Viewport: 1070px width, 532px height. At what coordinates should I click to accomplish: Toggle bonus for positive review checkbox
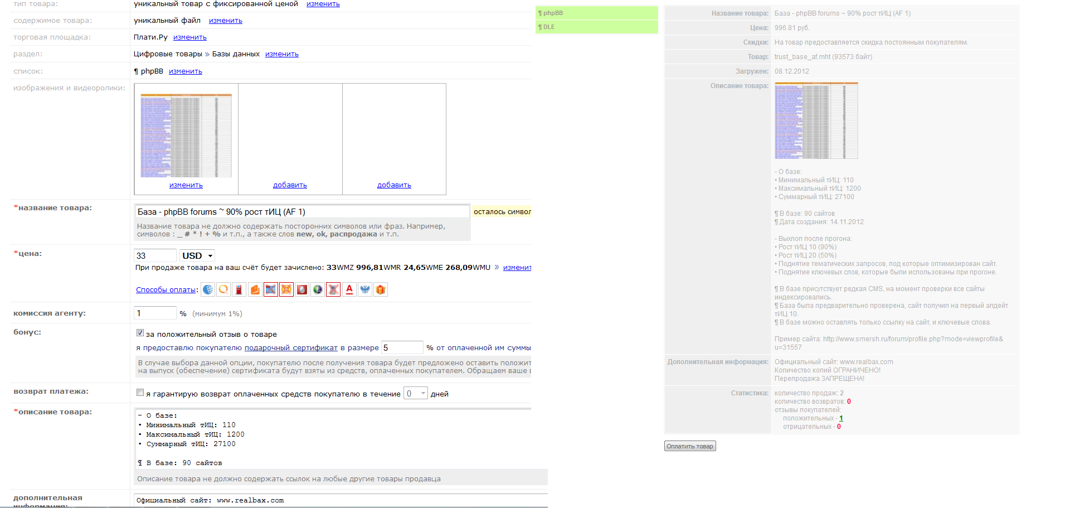140,333
